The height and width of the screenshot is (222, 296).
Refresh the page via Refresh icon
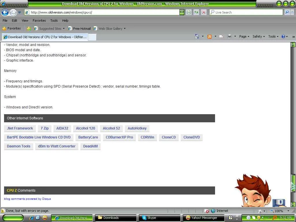[196, 12]
